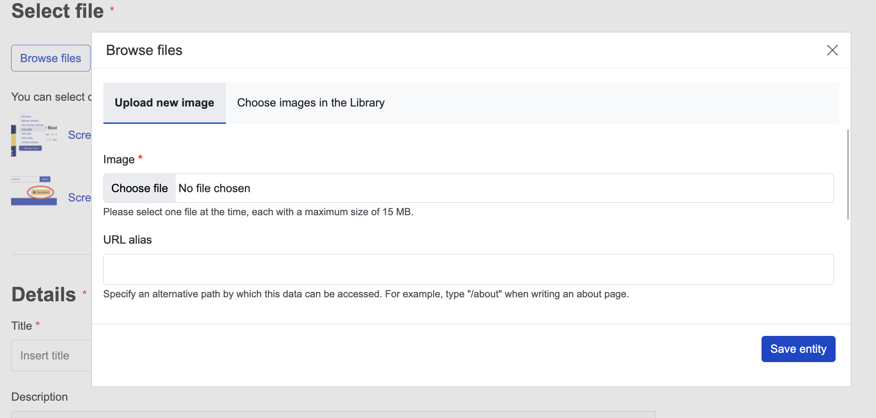Click the Description label

(x=39, y=397)
